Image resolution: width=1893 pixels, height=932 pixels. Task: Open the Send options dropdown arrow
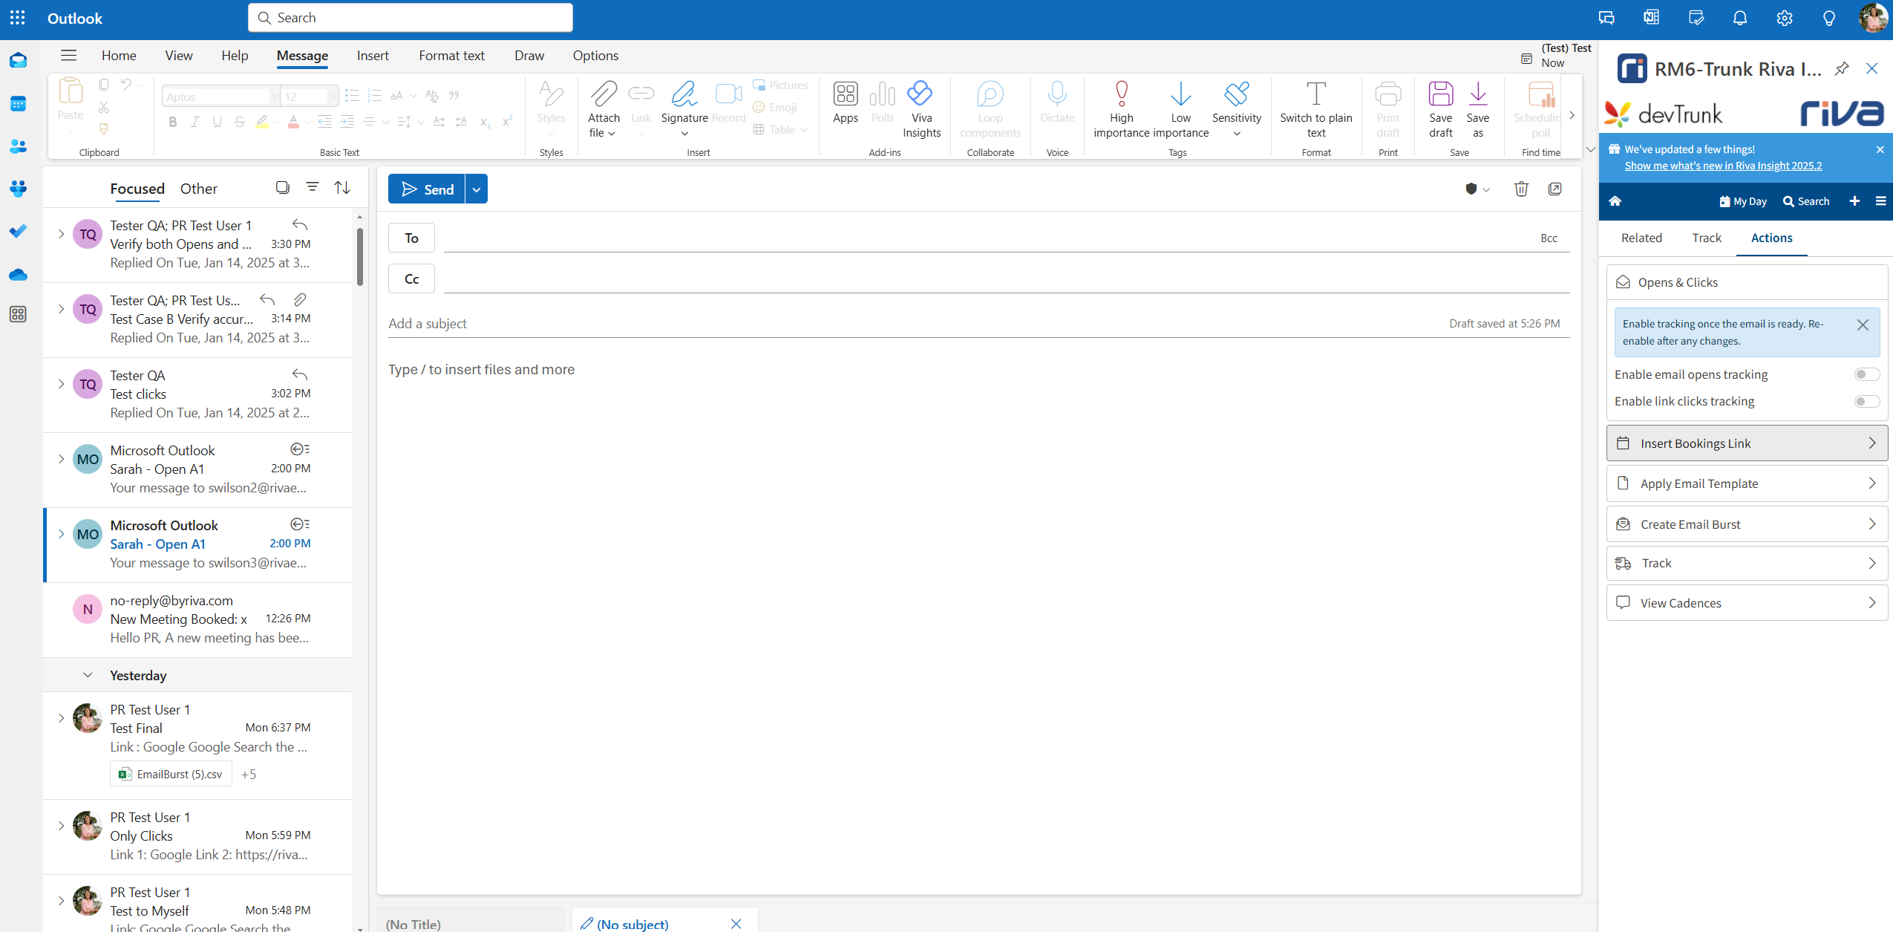477,189
